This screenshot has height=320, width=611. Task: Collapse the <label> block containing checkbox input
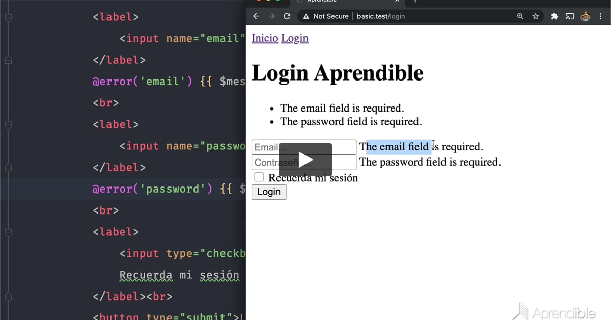8,232
